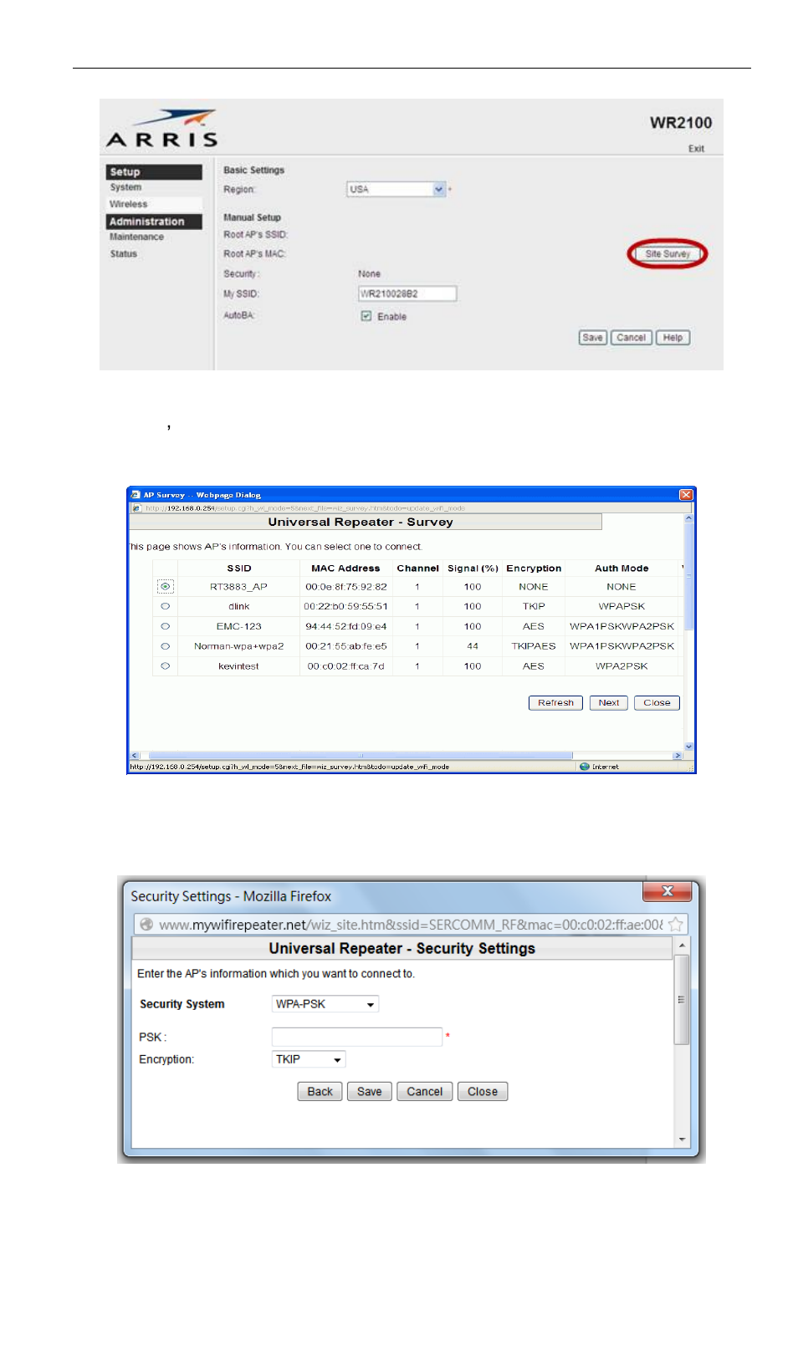This screenshot has width=798, height=1346.
Task: Select the EMC-123 network radio button
Action: click(x=165, y=626)
